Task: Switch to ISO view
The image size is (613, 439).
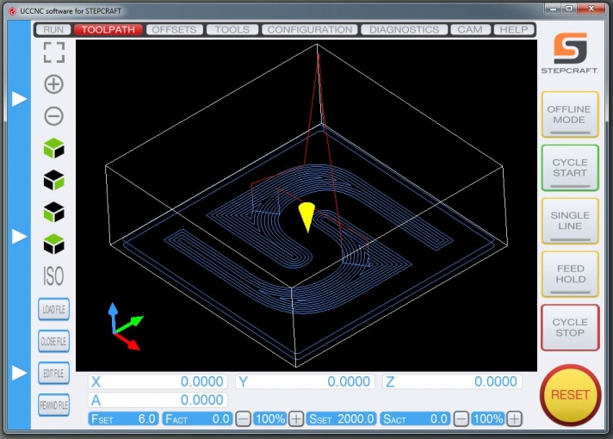Action: click(x=53, y=276)
